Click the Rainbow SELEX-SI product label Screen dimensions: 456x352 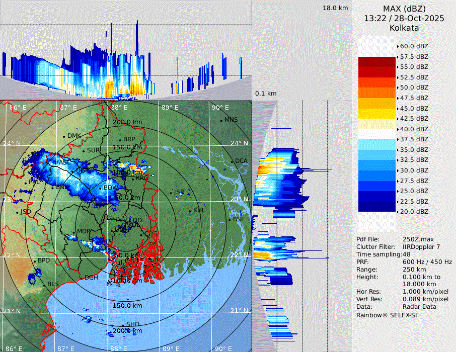coord(387,315)
